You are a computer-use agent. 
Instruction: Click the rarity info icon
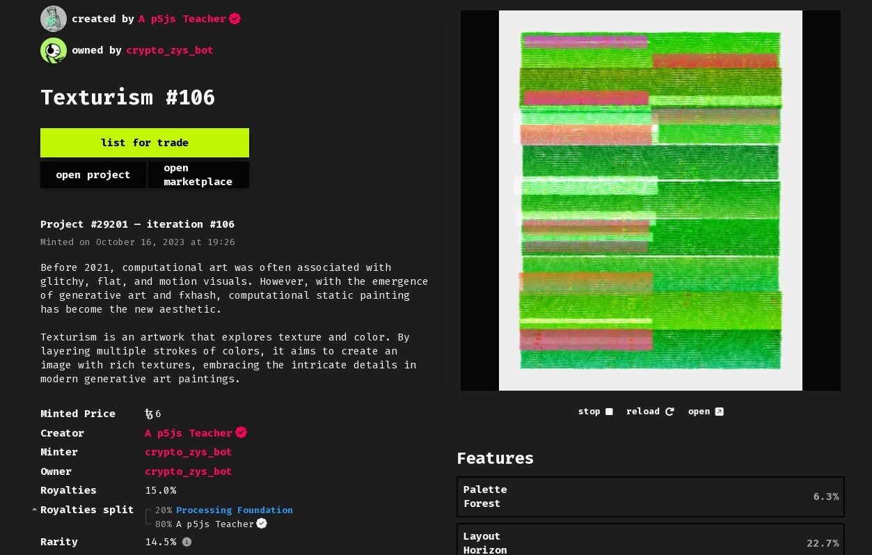click(x=187, y=542)
